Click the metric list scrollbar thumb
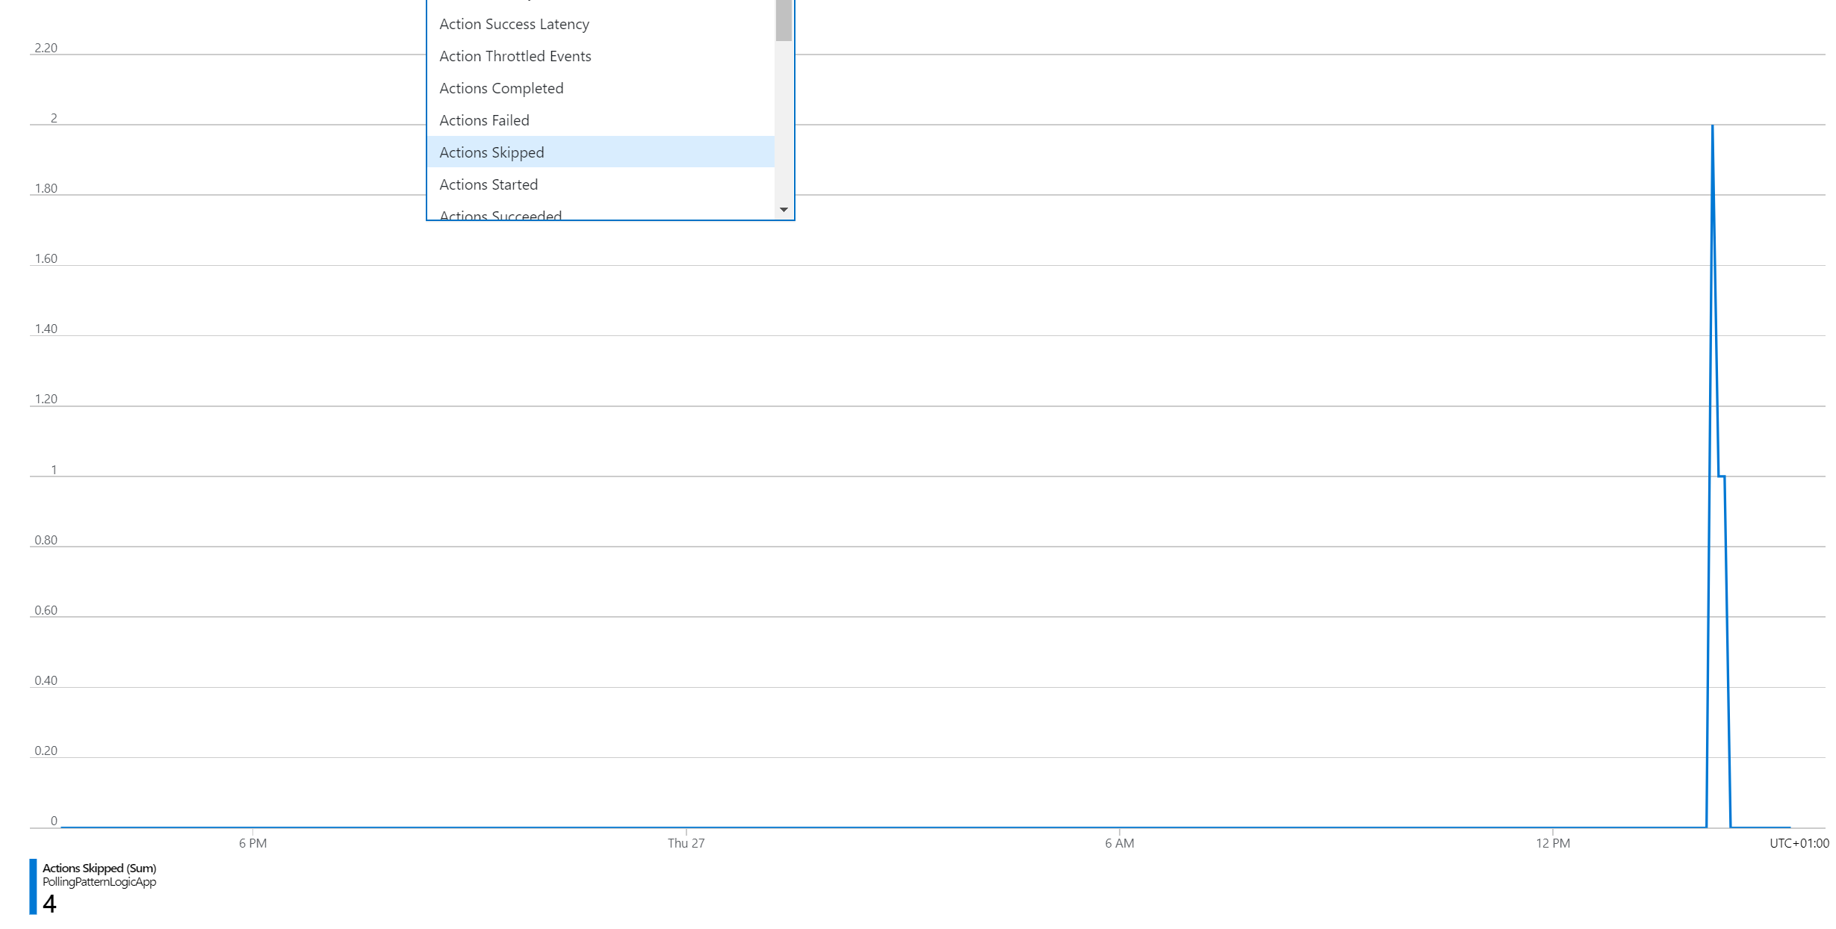Screen dimensions: 1836x929 [784, 21]
